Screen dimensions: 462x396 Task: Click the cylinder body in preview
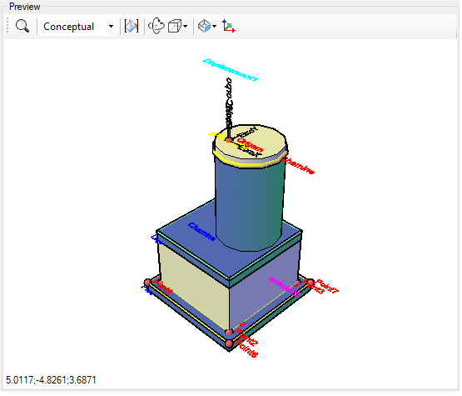pyautogui.click(x=249, y=207)
